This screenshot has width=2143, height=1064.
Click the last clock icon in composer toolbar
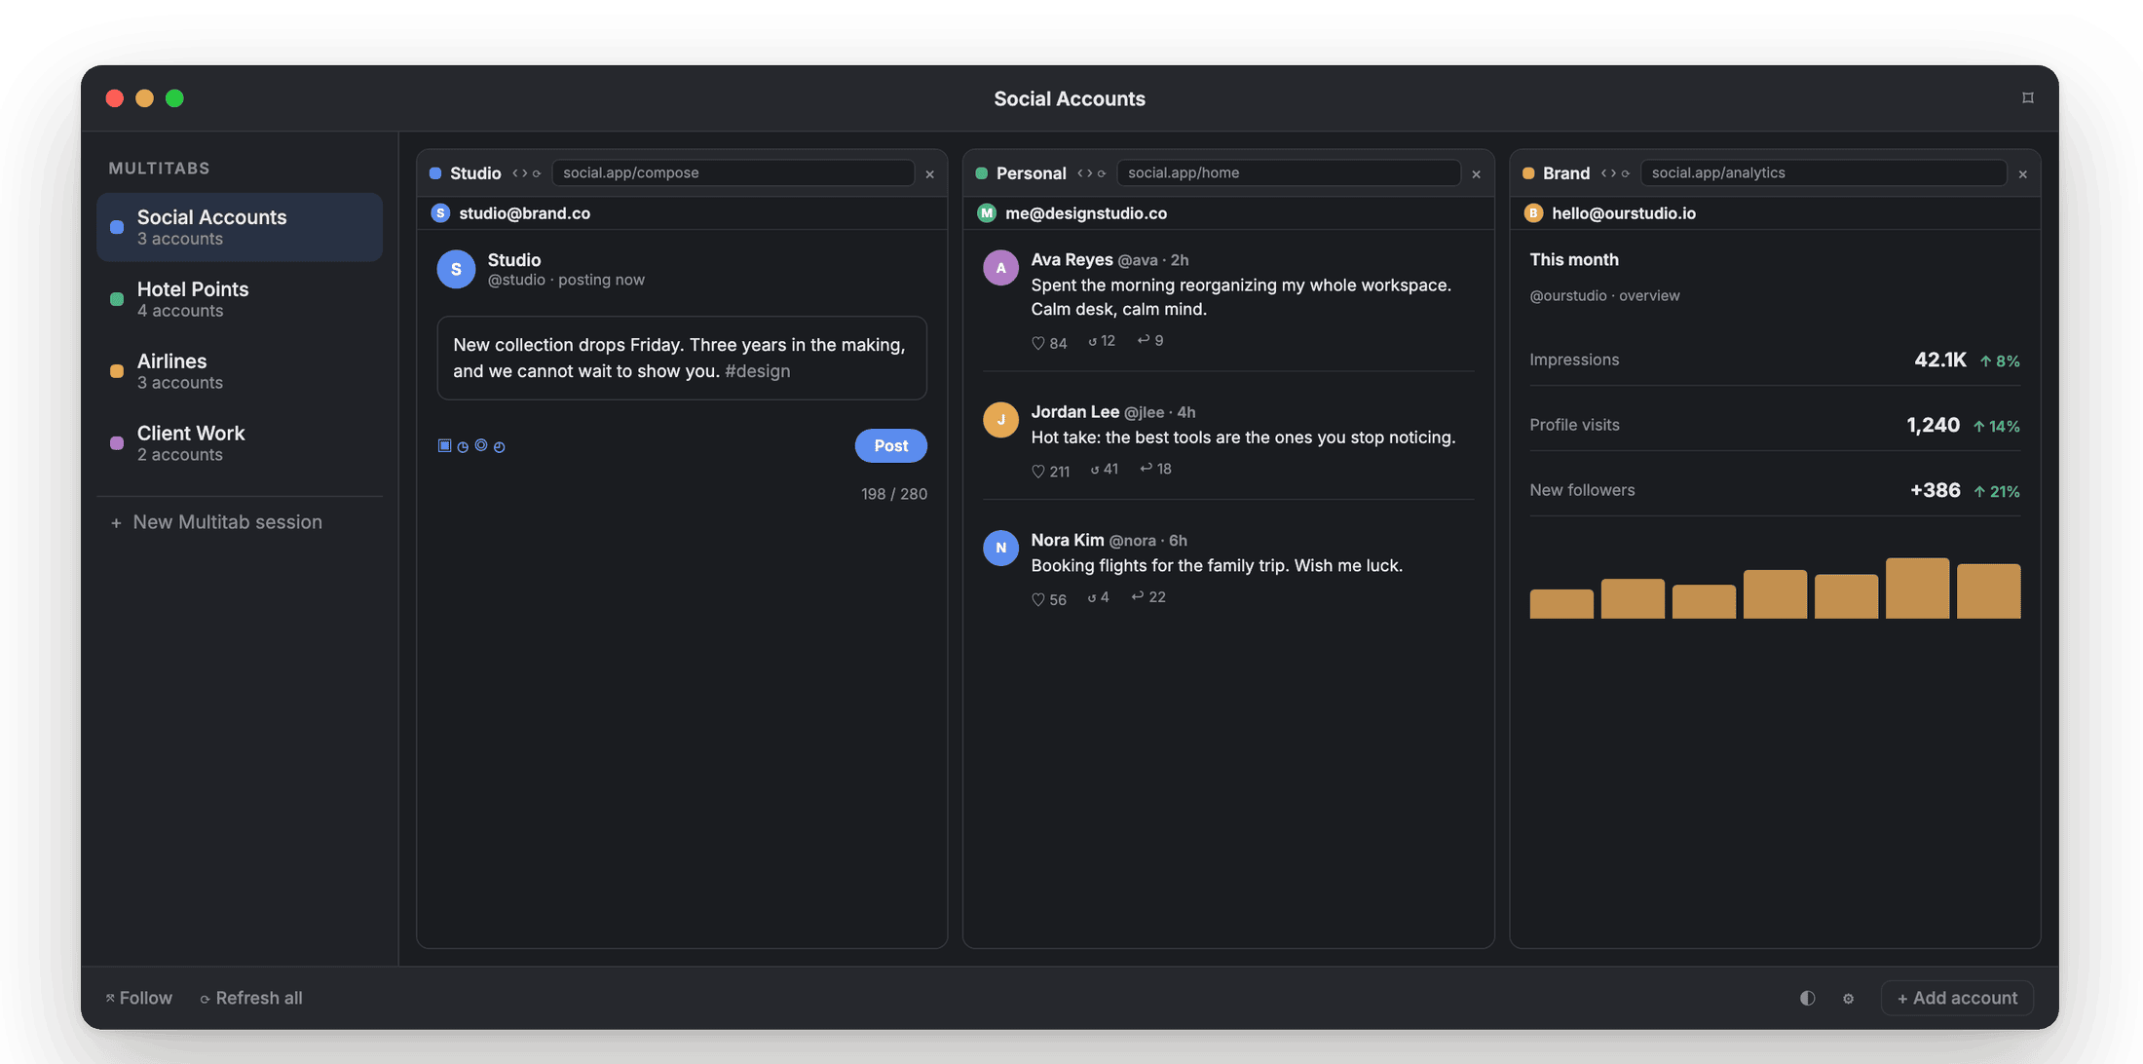(x=500, y=446)
